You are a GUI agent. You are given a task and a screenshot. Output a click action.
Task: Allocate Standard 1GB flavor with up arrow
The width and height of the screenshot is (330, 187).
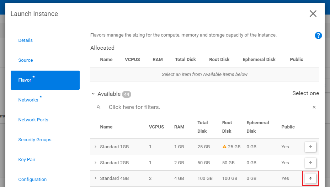pos(310,147)
